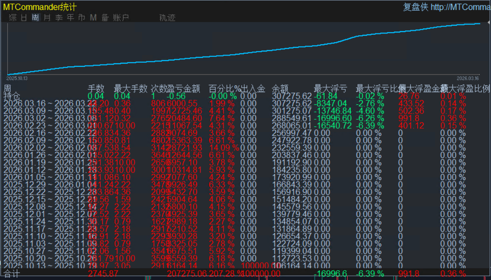Click the 盈亏金额 column header
The image size is (491, 280).
pos(184,89)
